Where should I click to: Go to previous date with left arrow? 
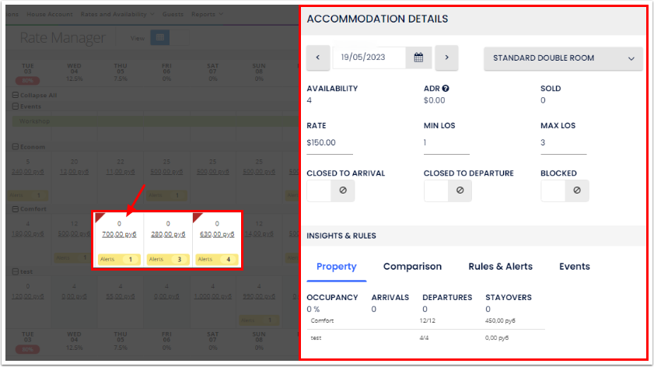(x=318, y=58)
